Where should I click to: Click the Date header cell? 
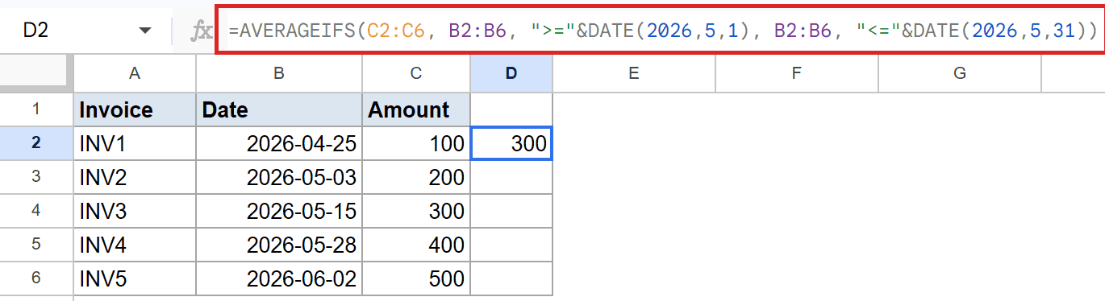pos(279,109)
